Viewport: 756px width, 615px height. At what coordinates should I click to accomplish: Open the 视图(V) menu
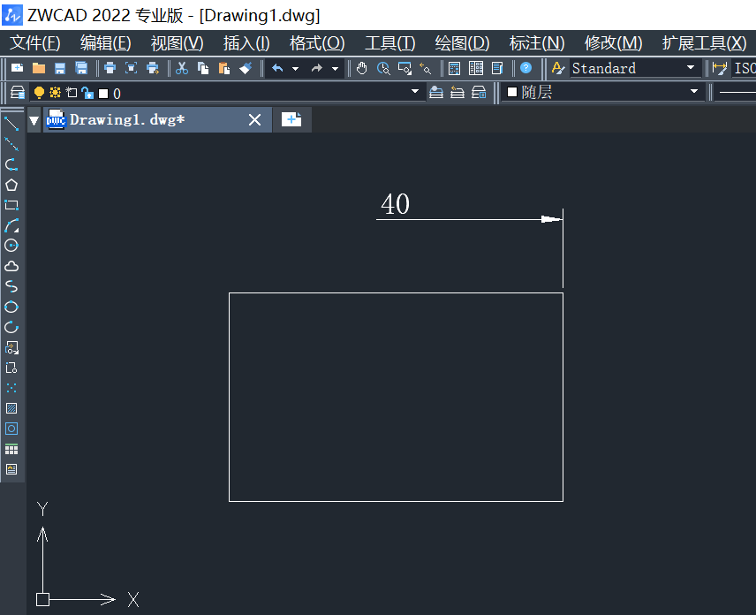click(x=177, y=43)
